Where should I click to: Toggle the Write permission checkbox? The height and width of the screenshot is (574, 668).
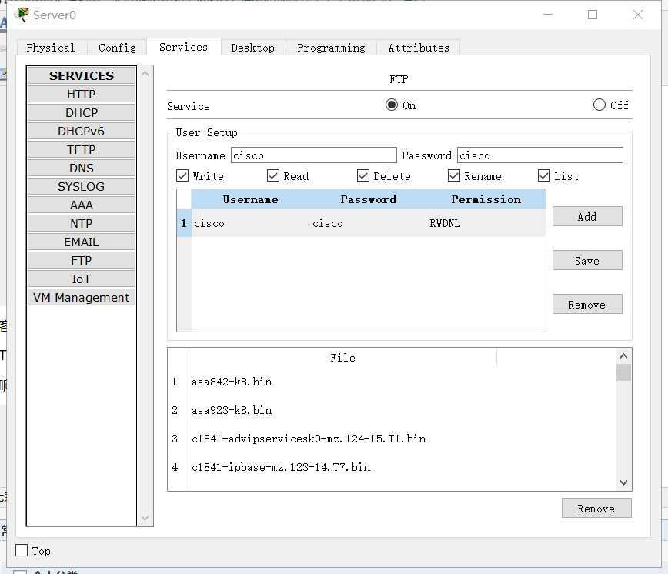[182, 175]
